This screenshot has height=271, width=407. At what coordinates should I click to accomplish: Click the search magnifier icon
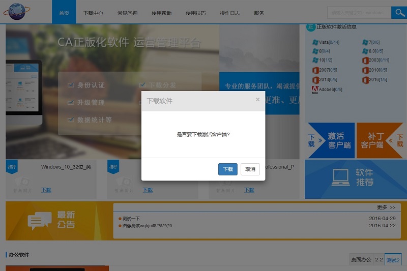[x=398, y=13]
